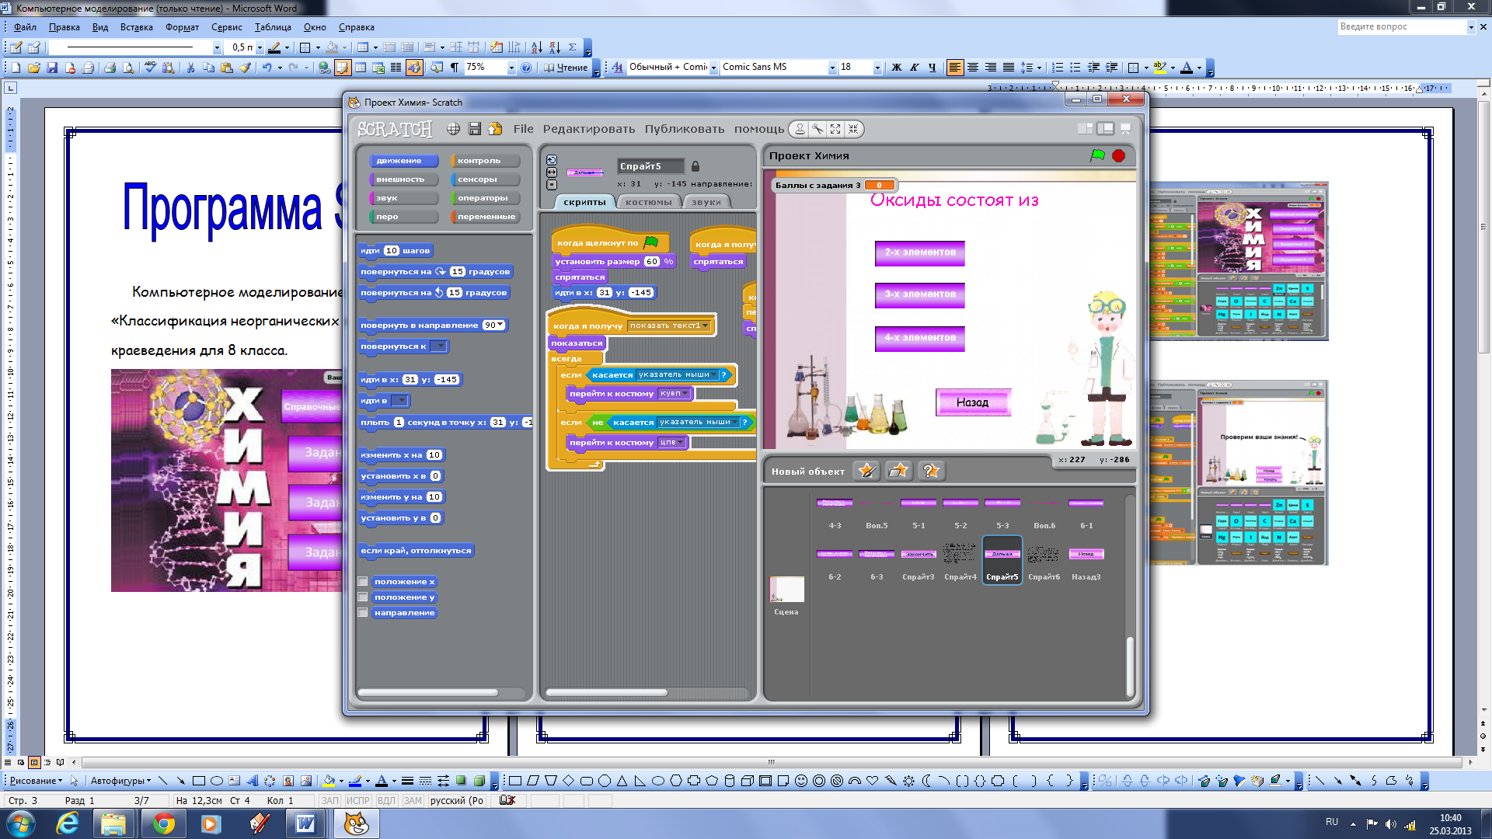Open the Вставка menu in Word
Viewport: 1492px width, 839px height.
137,27
